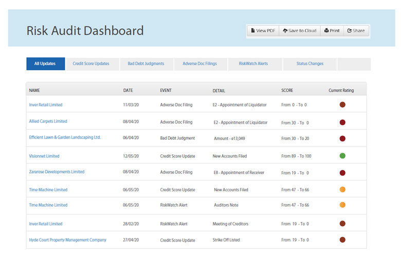Click the Save to Cloud upload icon

(285, 31)
